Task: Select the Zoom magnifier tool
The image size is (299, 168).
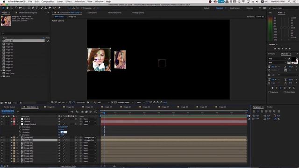Action: (x=11, y=8)
